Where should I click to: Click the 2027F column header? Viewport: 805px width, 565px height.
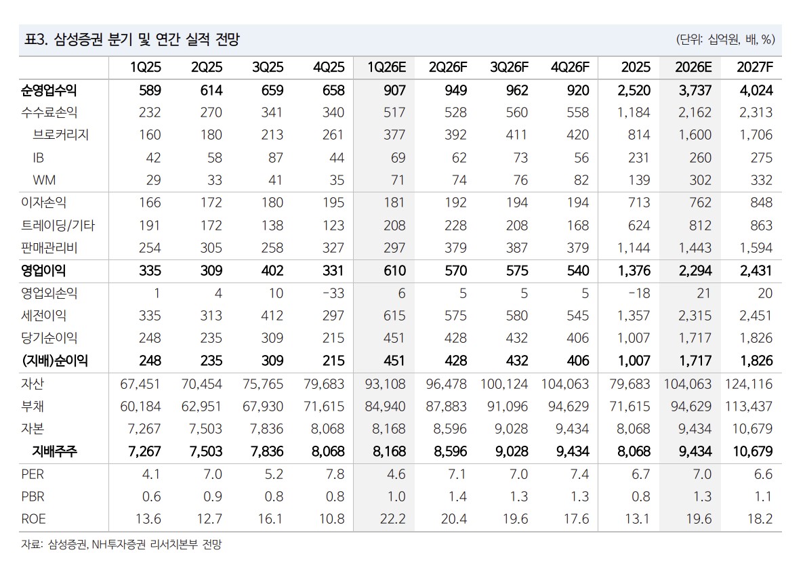click(x=755, y=67)
